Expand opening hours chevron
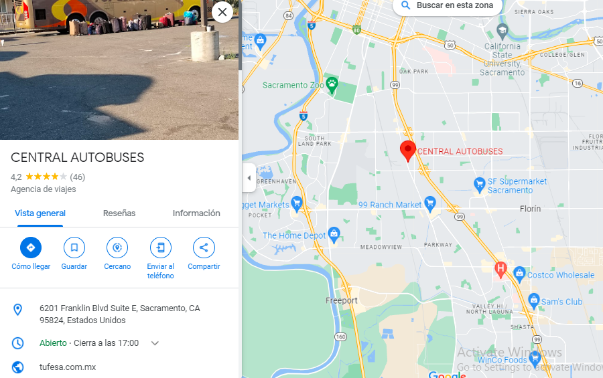 click(155, 343)
